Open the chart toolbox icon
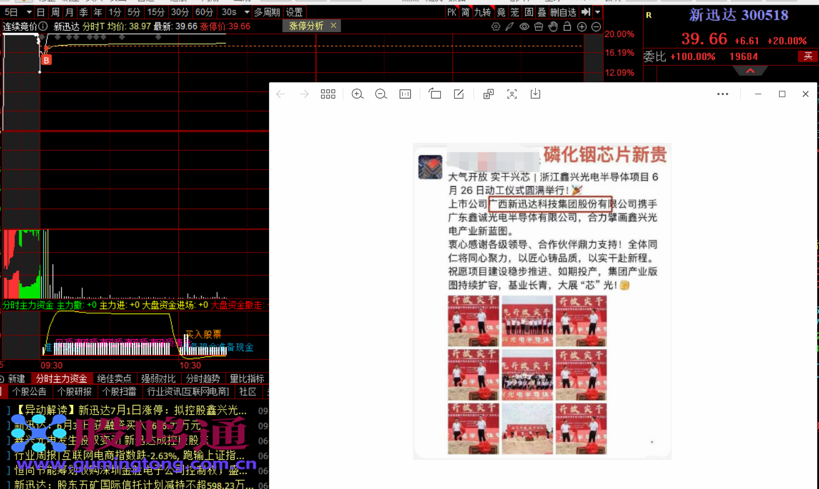The image size is (819, 489). click(539, 27)
